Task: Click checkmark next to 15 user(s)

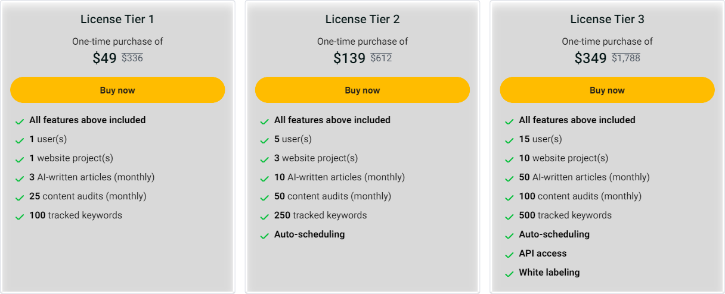Action: (509, 141)
